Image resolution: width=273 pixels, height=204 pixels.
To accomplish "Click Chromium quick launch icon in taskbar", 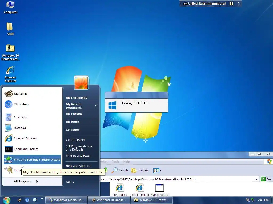I will pos(27,200).
